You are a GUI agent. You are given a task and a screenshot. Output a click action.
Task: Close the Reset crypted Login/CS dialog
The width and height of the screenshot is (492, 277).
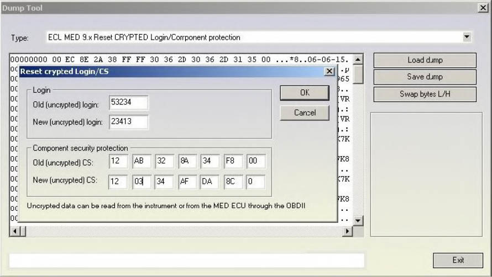click(x=329, y=72)
